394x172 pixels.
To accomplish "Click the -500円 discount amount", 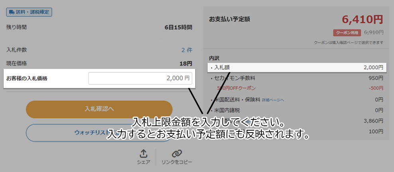I will point(376,88).
